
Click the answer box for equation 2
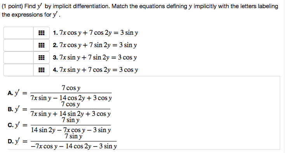[18, 45]
